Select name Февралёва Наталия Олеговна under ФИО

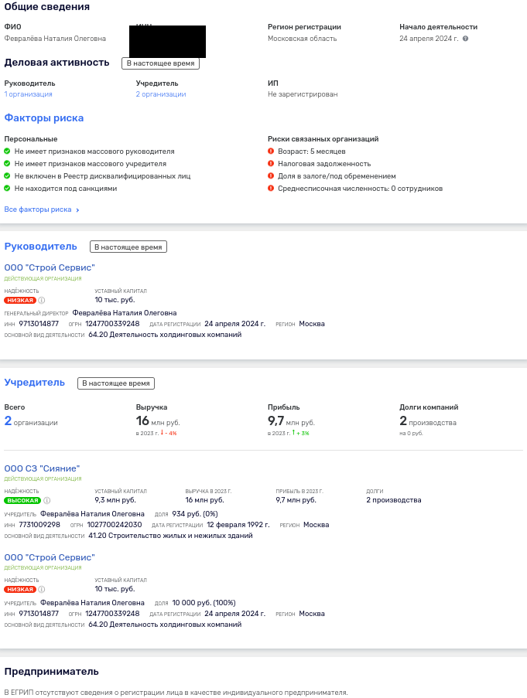pos(55,39)
